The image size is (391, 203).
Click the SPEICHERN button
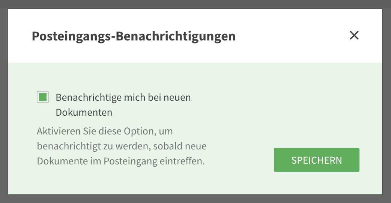(316, 160)
